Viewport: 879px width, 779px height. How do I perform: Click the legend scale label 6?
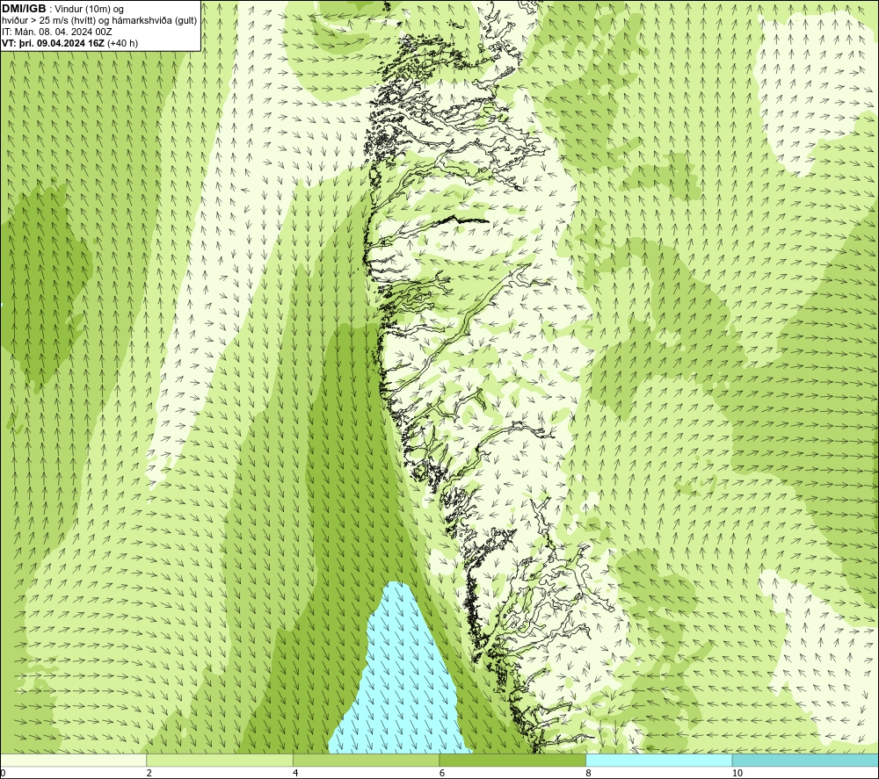click(x=442, y=774)
